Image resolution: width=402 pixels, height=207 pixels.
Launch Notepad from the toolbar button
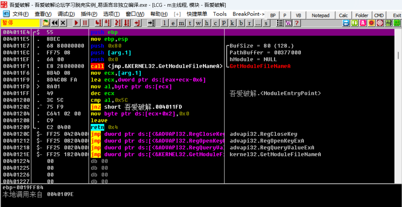tap(320, 15)
